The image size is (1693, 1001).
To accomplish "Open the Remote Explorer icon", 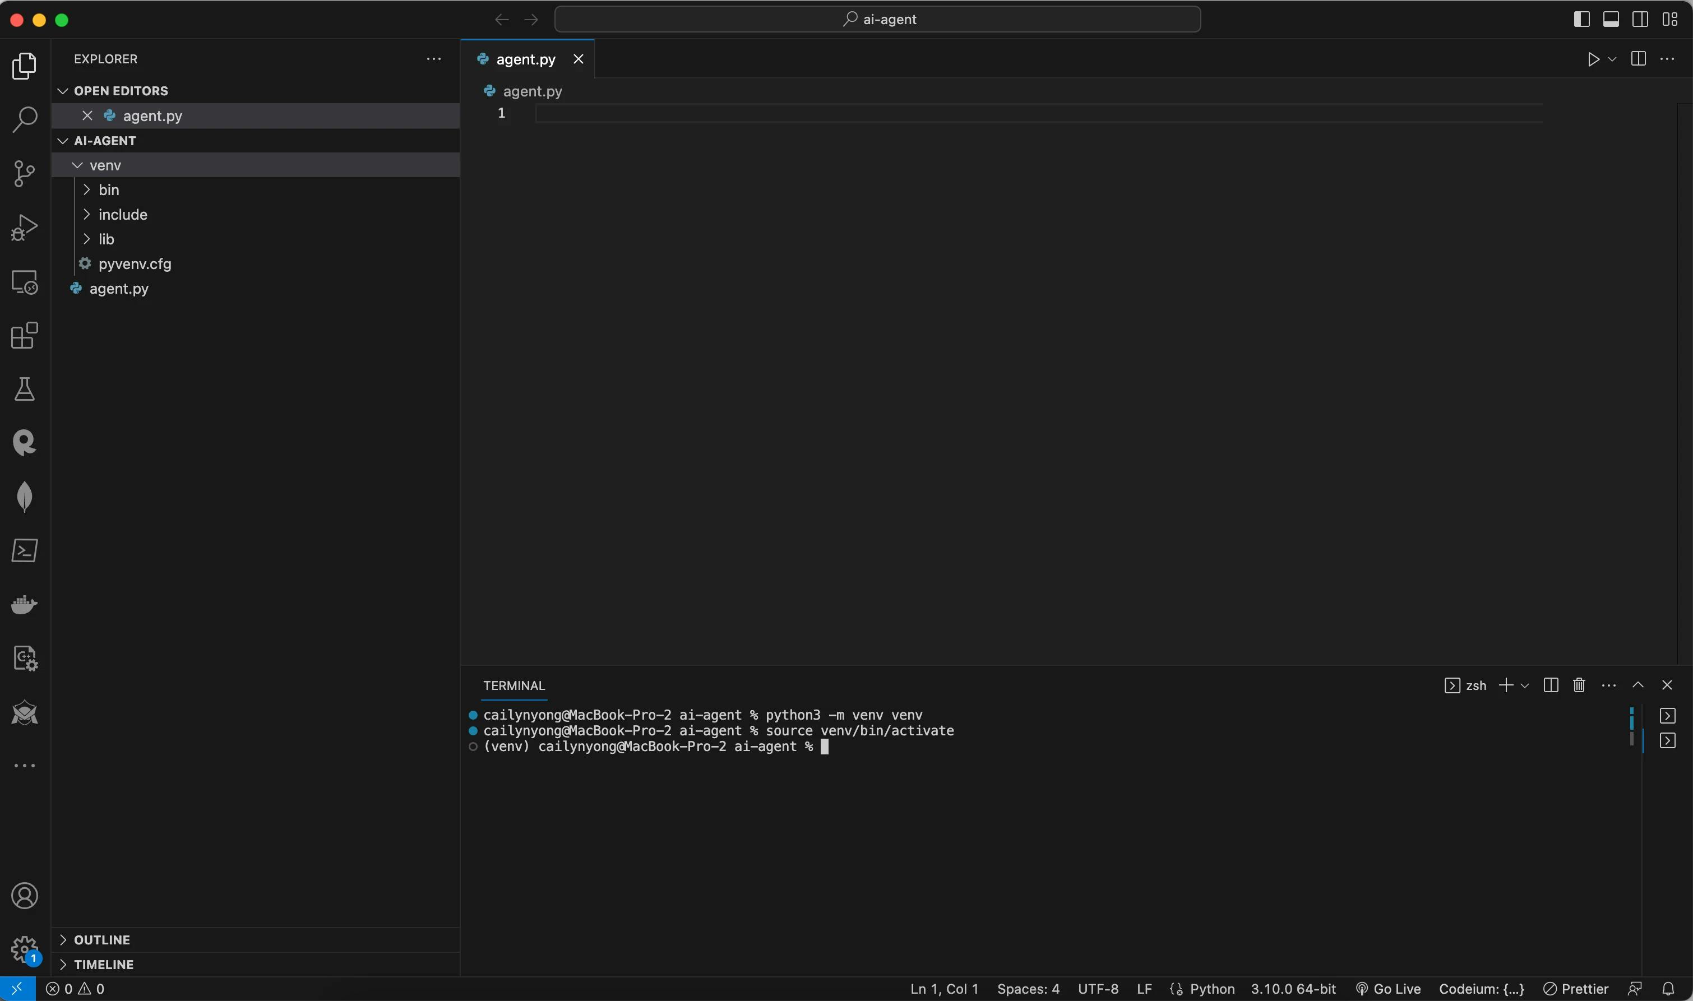I will 24,282.
